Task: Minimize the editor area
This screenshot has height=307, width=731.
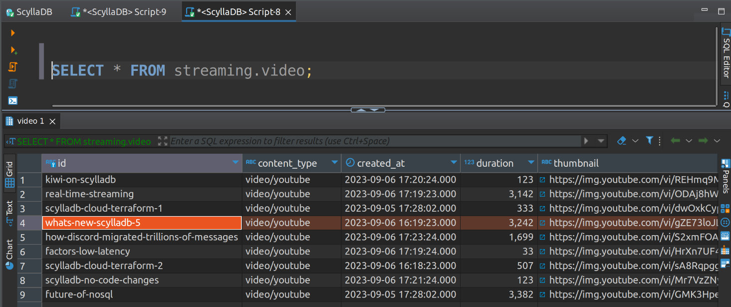Action: [x=704, y=10]
